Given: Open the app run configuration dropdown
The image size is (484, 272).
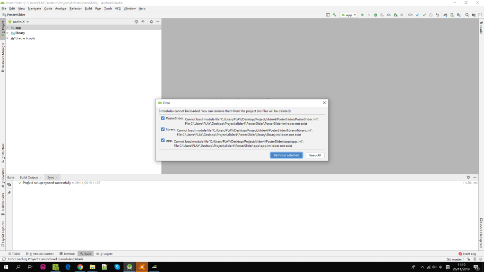Looking at the screenshot, I should (348, 15).
